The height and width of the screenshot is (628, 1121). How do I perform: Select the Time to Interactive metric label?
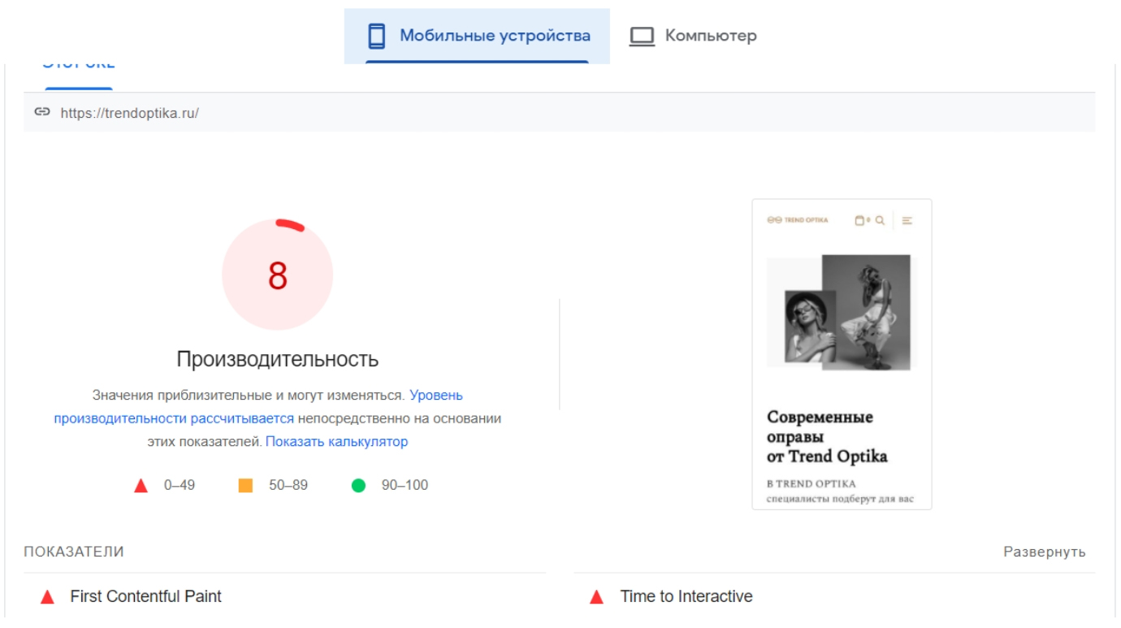(686, 596)
